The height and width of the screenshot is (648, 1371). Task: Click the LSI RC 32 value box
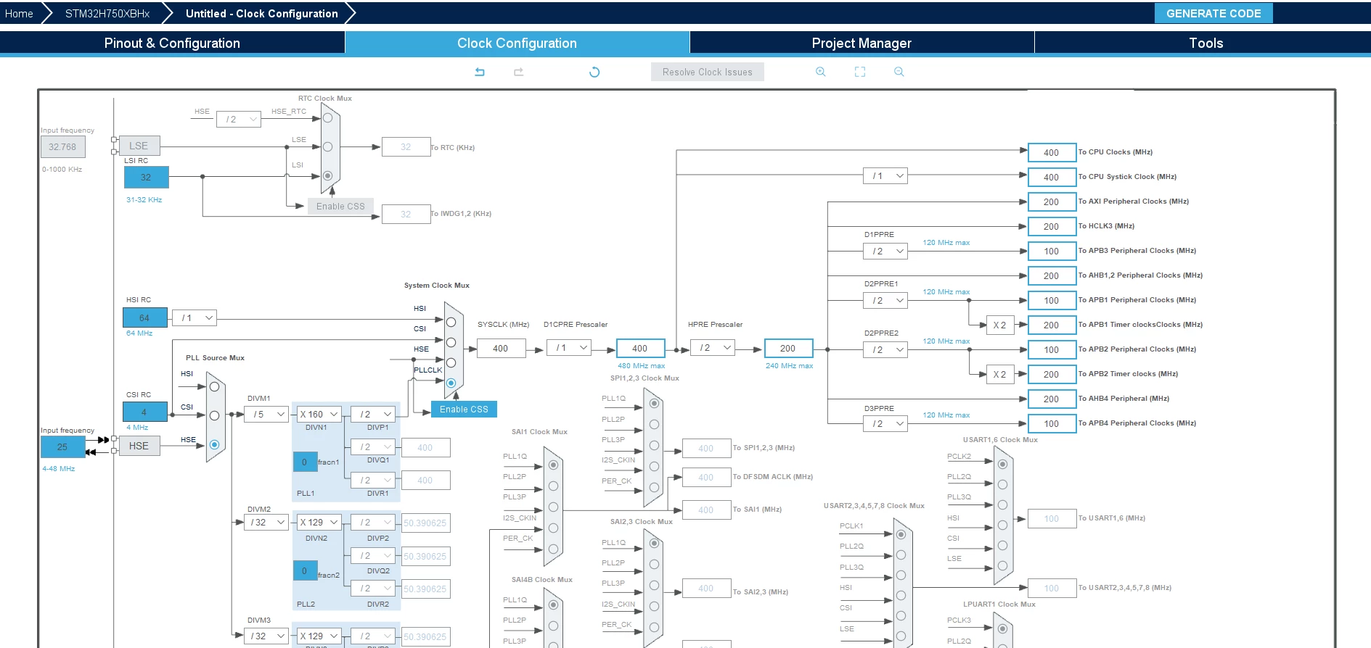click(x=146, y=177)
